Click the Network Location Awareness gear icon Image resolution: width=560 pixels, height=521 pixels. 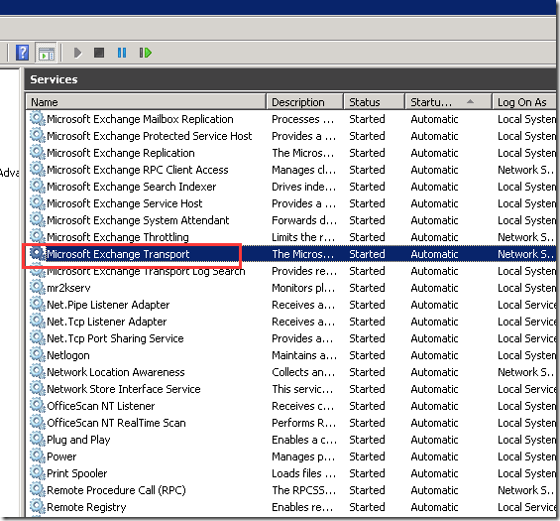[x=37, y=371]
